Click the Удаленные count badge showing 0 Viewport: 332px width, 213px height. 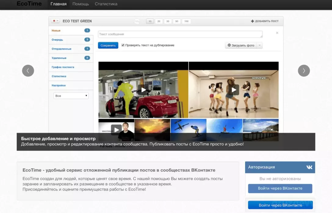click(87, 58)
